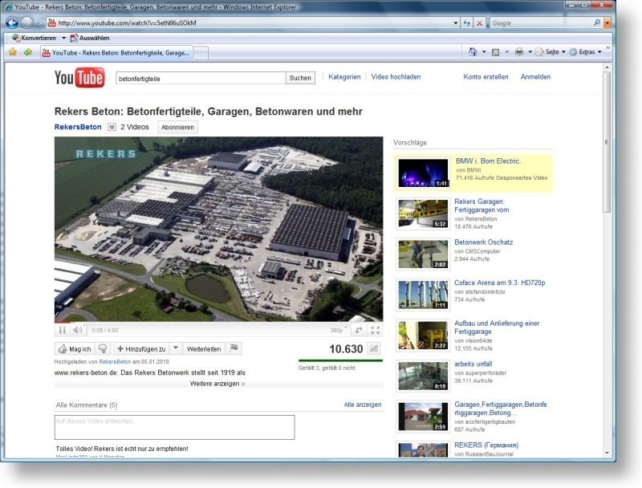Open the Home button dropdown arrow
This screenshot has width=642, height=488.
[484, 52]
